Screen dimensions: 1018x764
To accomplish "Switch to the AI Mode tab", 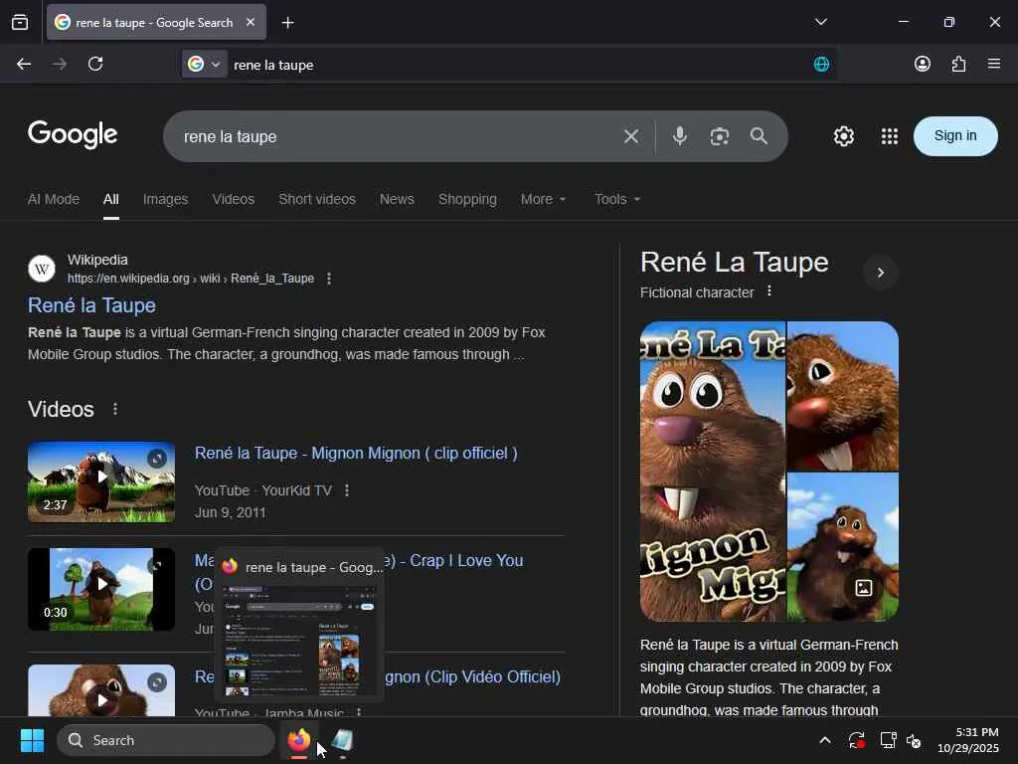I will coord(54,199).
